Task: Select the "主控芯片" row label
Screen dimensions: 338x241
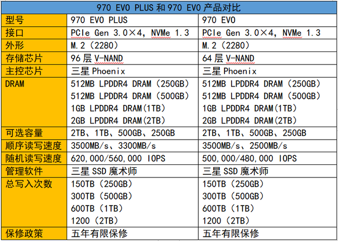Action: pyautogui.click(x=24, y=71)
